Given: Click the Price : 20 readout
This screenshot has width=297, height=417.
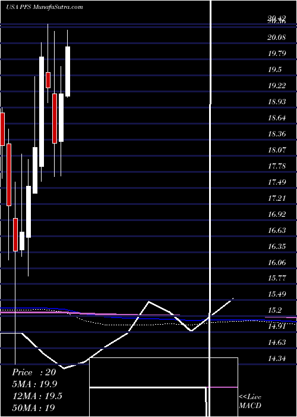Looking at the screenshot, I should coord(34,372).
